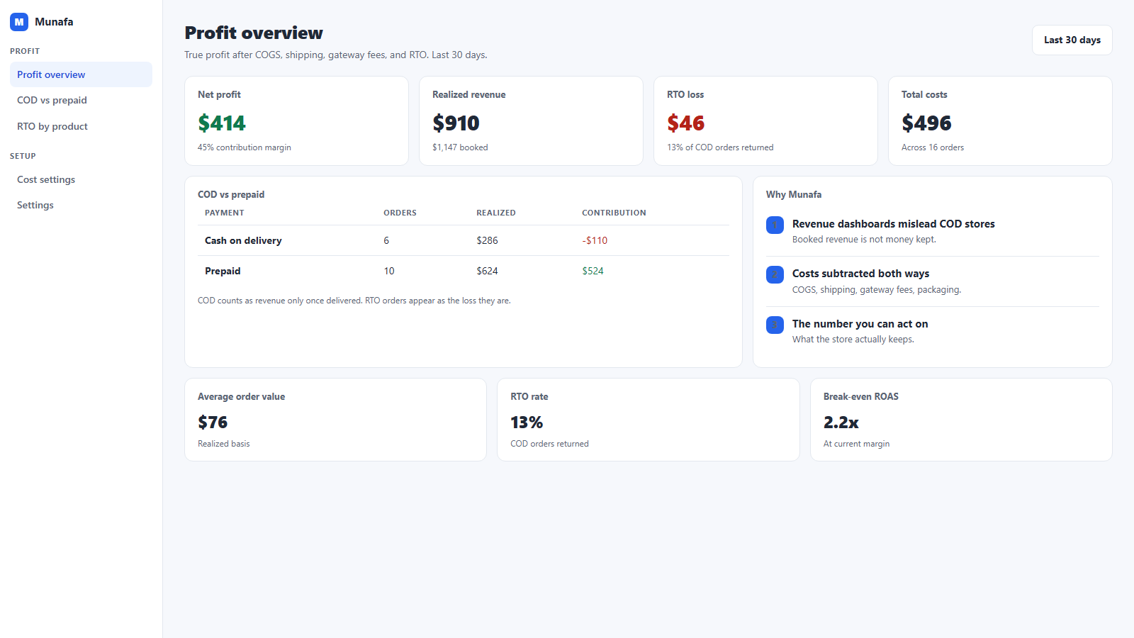Click the PAYMENT column header

[224, 213]
